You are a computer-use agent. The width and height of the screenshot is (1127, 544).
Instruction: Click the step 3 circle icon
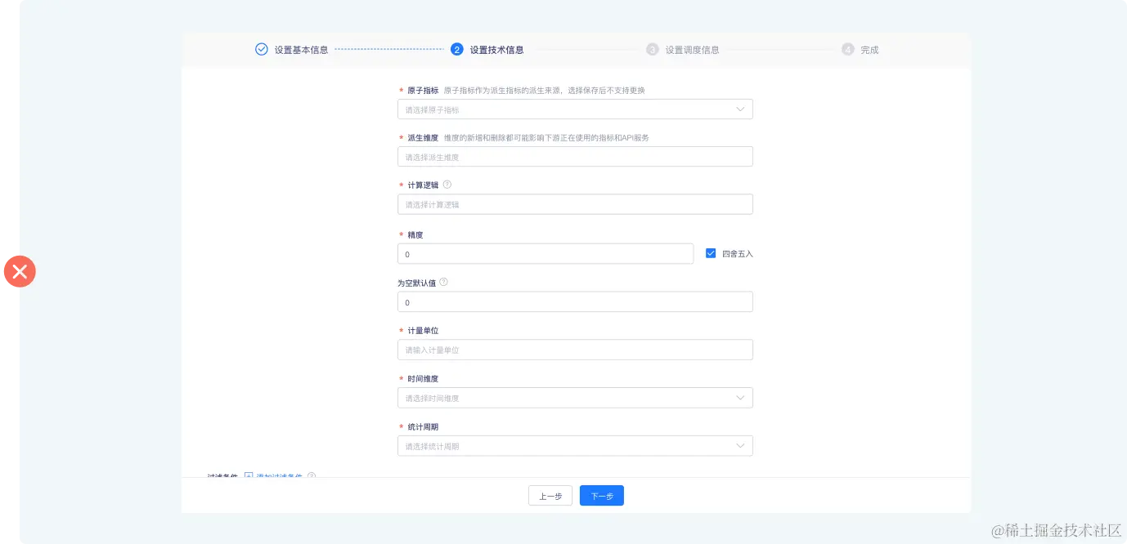(x=653, y=49)
